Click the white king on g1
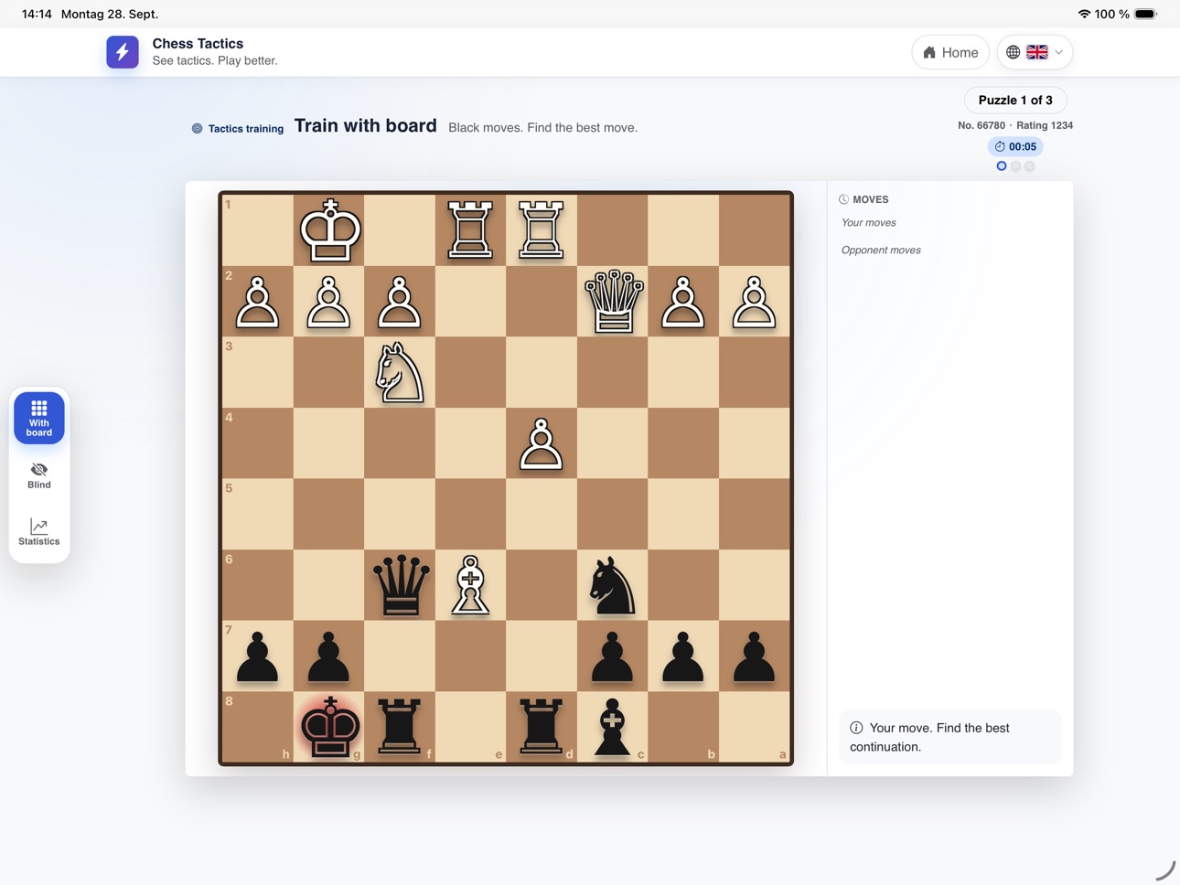This screenshot has height=885, width=1180. click(x=329, y=230)
